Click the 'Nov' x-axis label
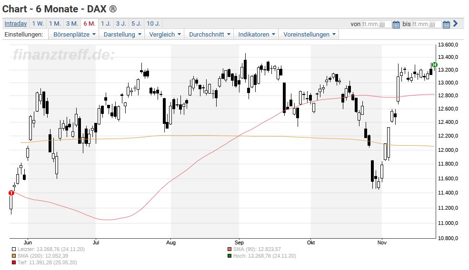The image size is (469, 270). (x=382, y=242)
